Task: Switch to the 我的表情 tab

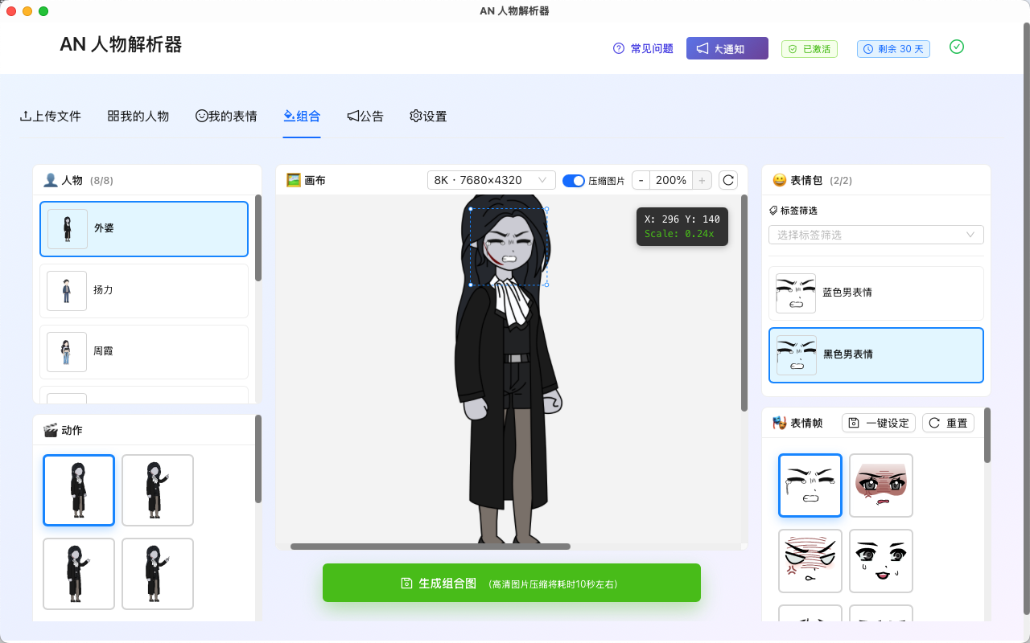Action: tap(226, 116)
